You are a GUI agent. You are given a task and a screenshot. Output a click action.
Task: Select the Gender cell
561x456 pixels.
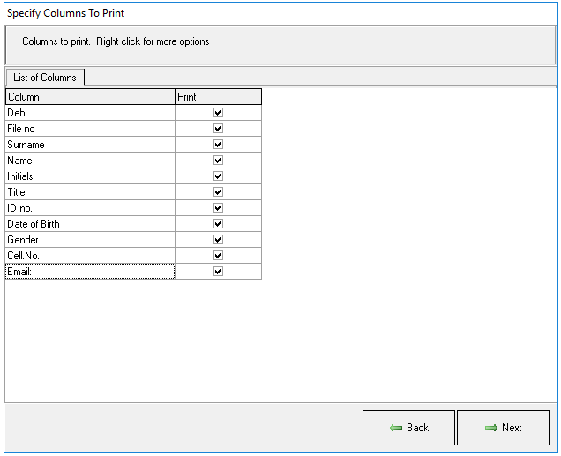click(x=90, y=240)
